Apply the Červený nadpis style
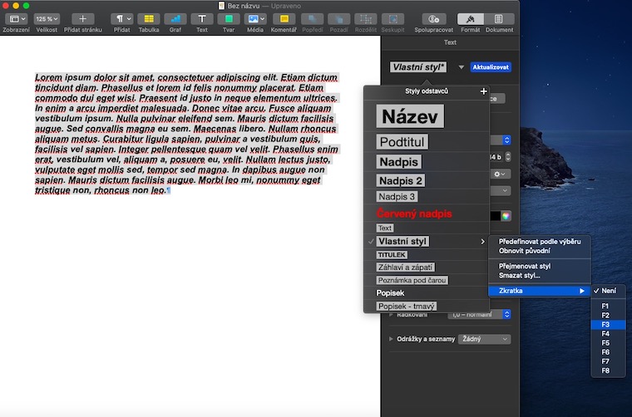Screen dimensions: 632x417 pyautogui.click(x=414, y=213)
